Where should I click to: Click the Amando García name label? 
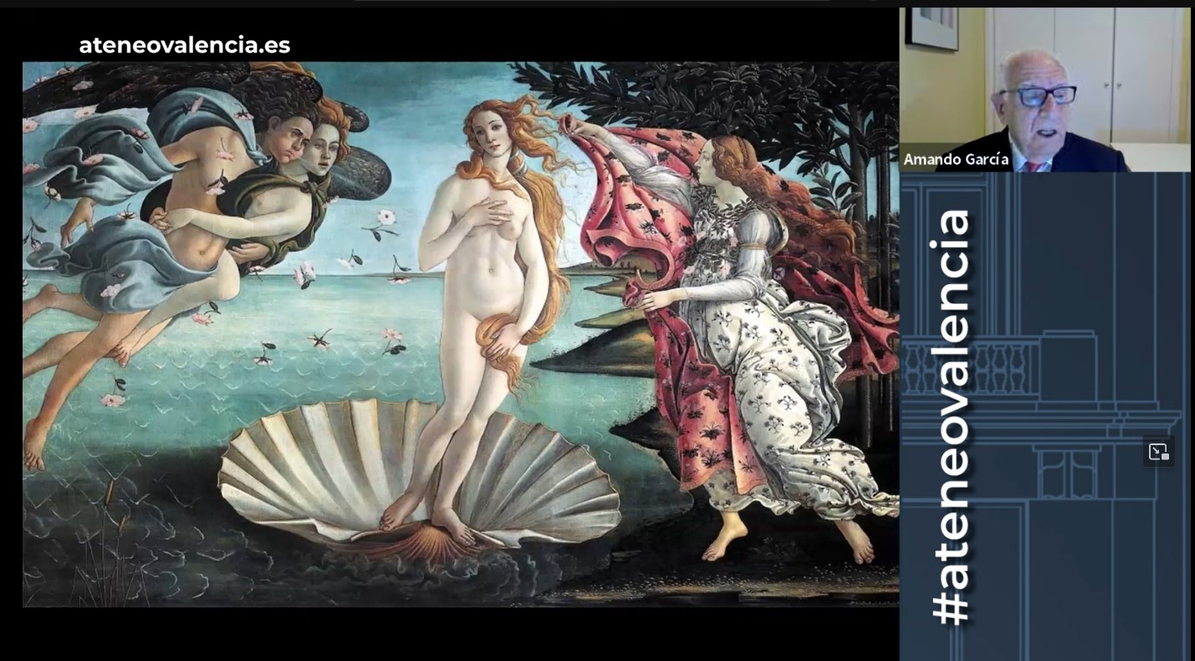[x=955, y=159]
